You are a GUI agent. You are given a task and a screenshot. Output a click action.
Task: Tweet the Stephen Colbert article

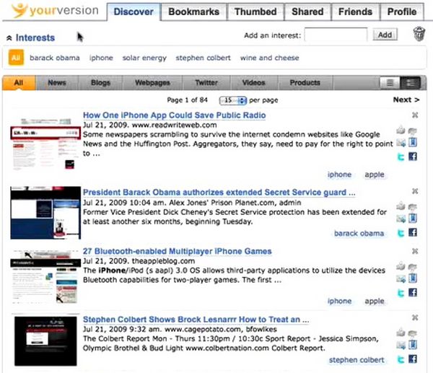(401, 359)
